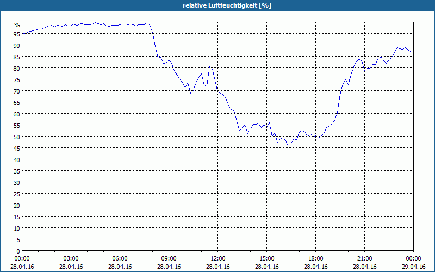Click the 28.04.16 date under 12:00

pyautogui.click(x=218, y=267)
